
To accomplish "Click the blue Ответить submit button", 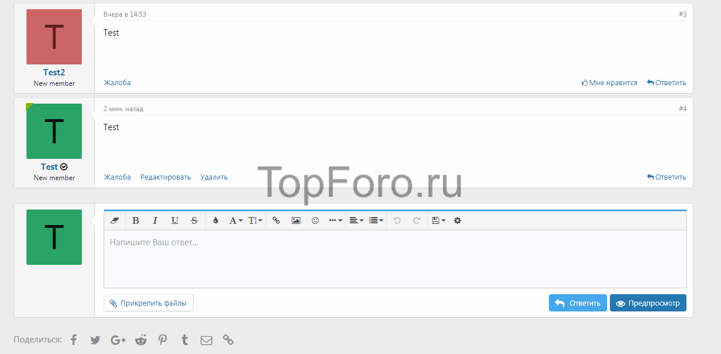I will 578,303.
